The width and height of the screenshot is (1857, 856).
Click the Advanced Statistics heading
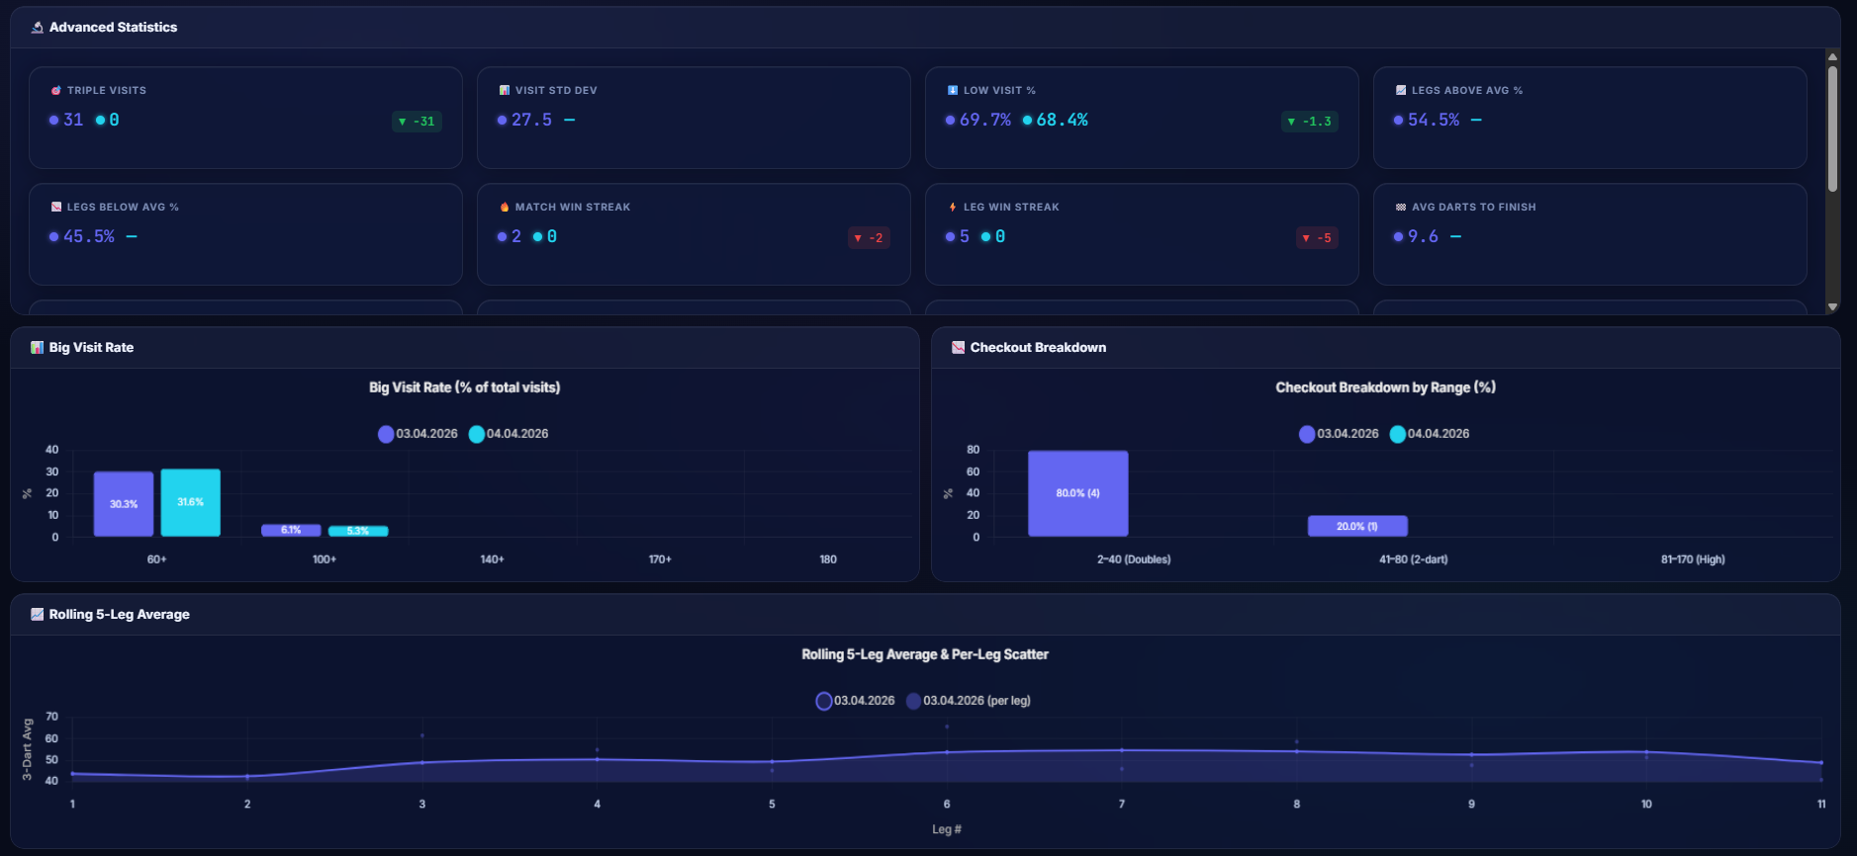point(114,28)
